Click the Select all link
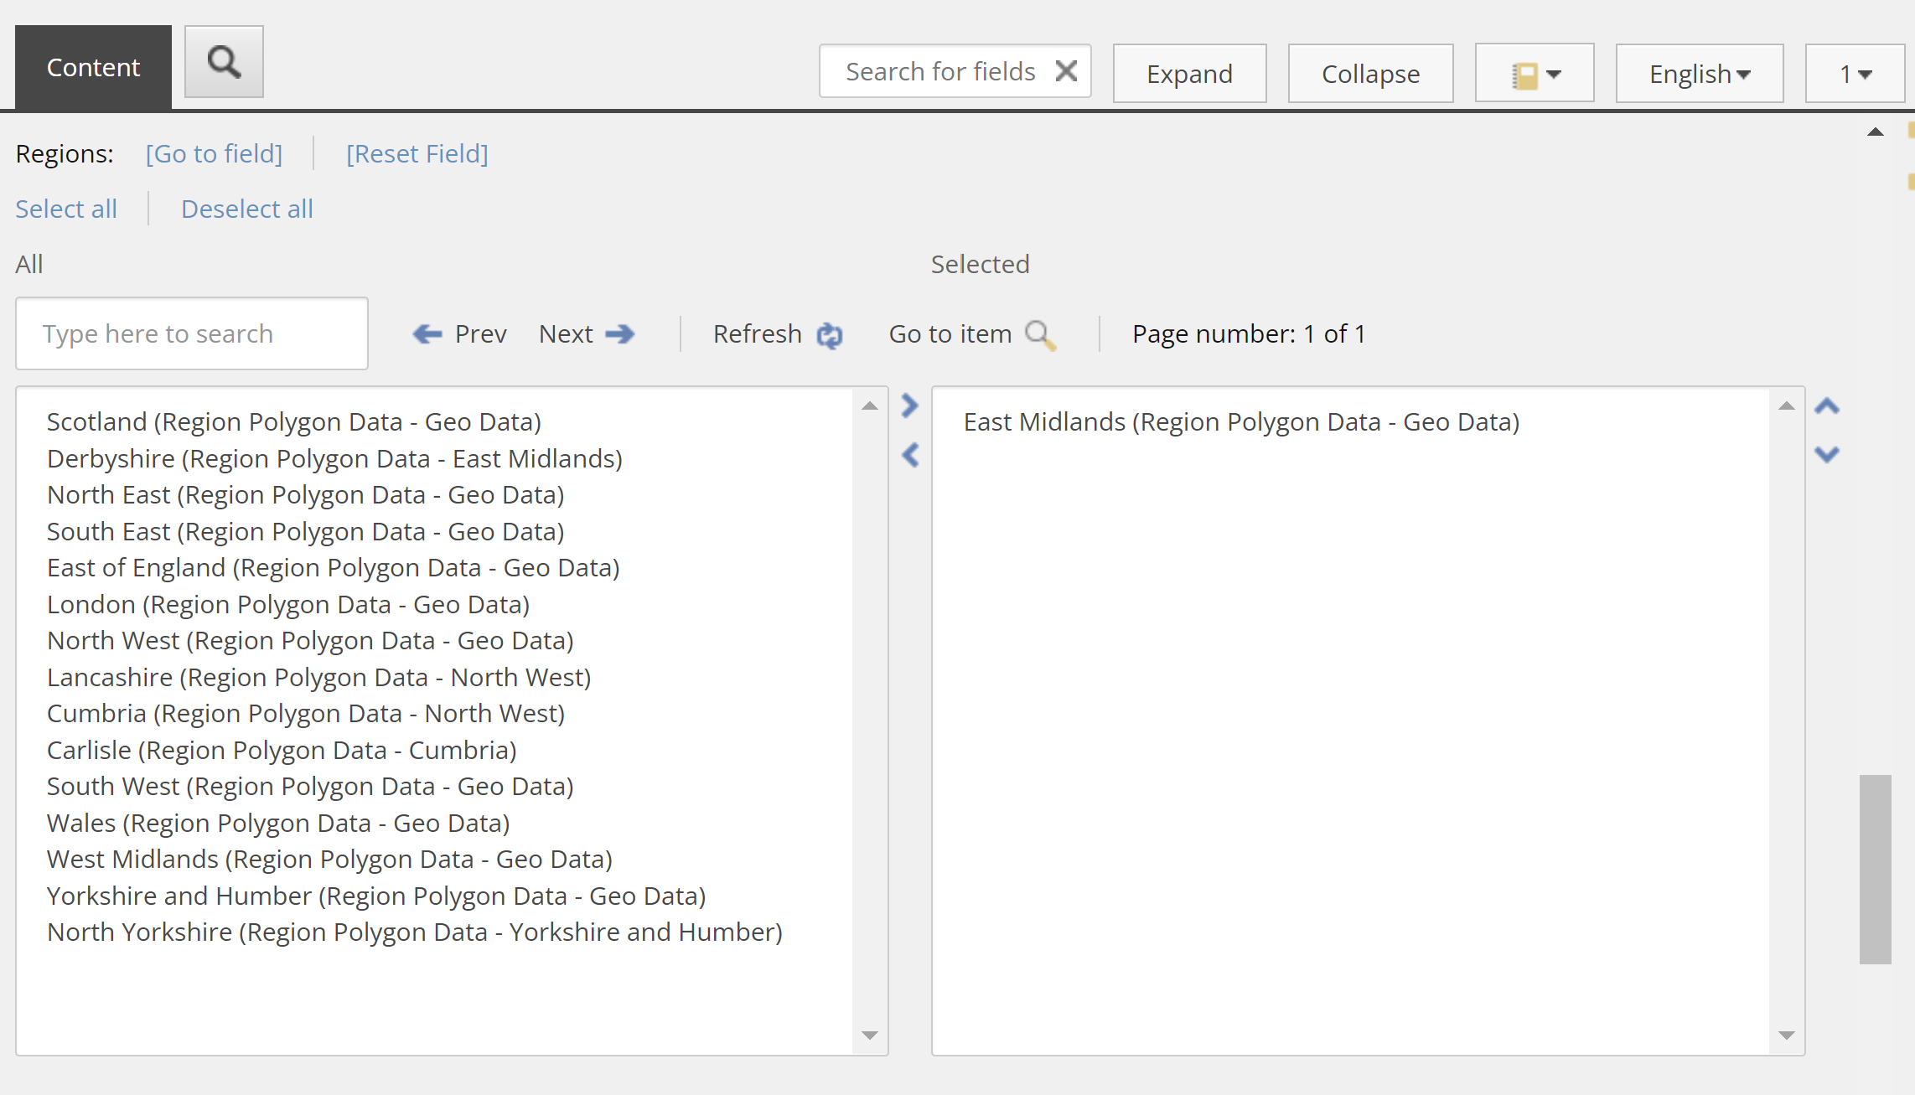This screenshot has width=1915, height=1095. pos(66,209)
